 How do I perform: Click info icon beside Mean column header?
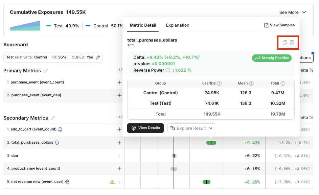tap(251, 83)
